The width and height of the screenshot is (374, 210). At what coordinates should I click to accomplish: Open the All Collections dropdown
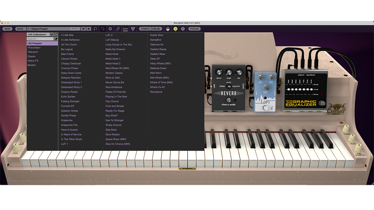click(40, 34)
